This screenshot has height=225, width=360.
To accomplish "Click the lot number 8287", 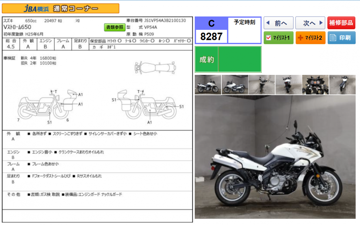I will point(211,36).
